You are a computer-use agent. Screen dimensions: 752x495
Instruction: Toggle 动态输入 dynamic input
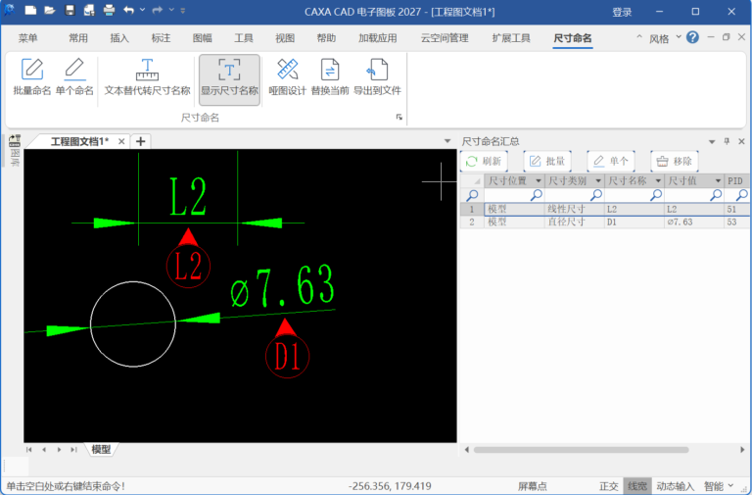(x=675, y=486)
